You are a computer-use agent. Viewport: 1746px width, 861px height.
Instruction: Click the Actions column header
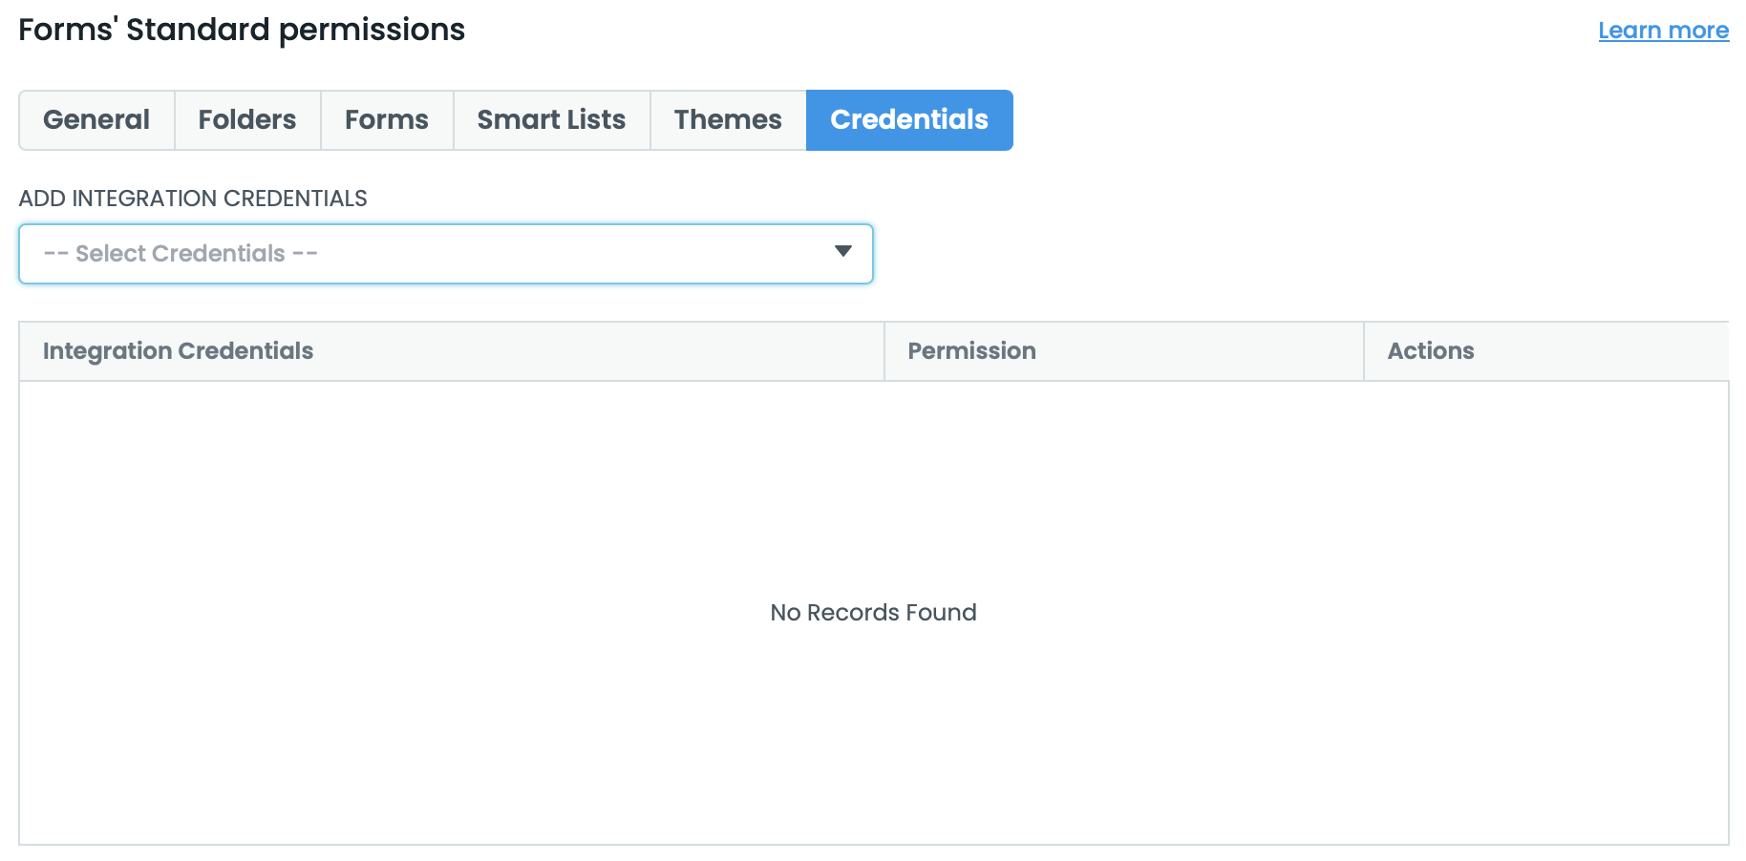tap(1430, 350)
